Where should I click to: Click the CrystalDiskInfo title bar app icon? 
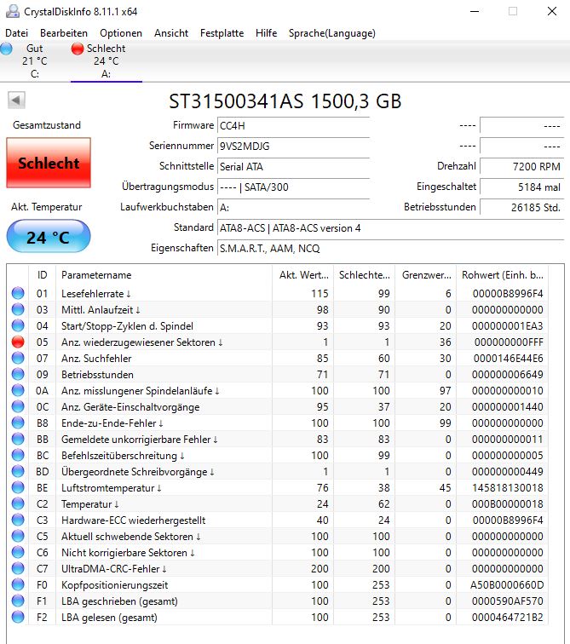coord(13,11)
